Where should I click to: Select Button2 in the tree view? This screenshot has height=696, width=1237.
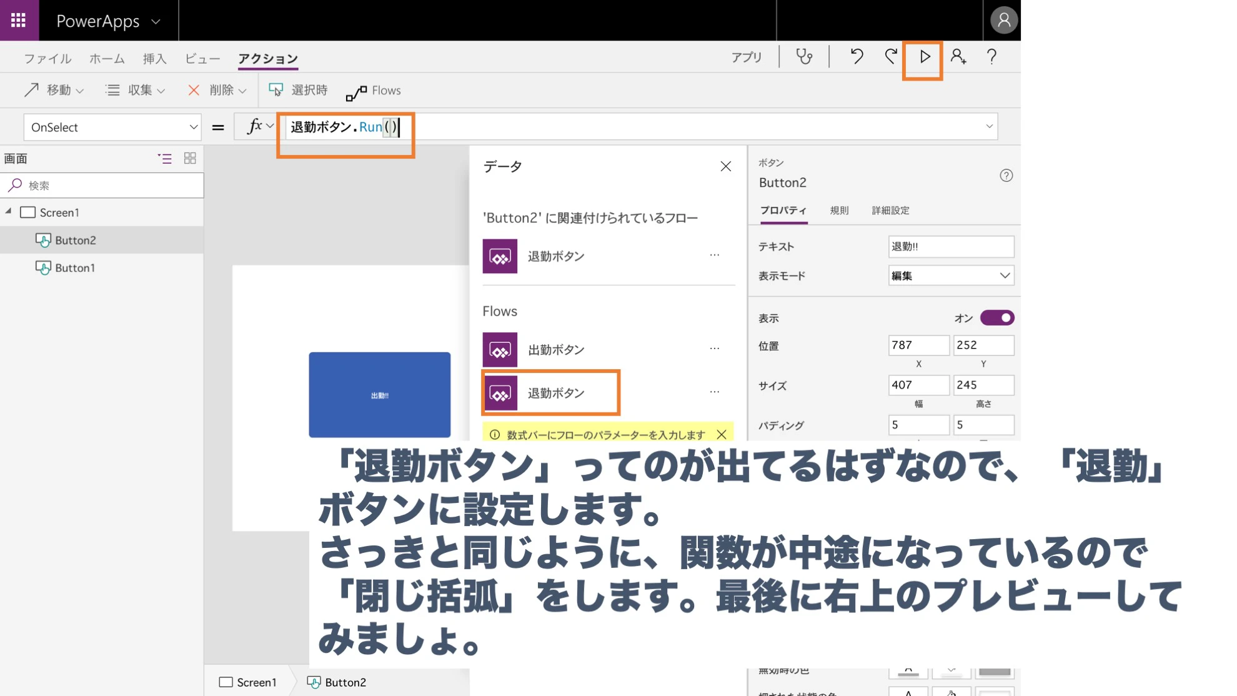click(x=102, y=240)
